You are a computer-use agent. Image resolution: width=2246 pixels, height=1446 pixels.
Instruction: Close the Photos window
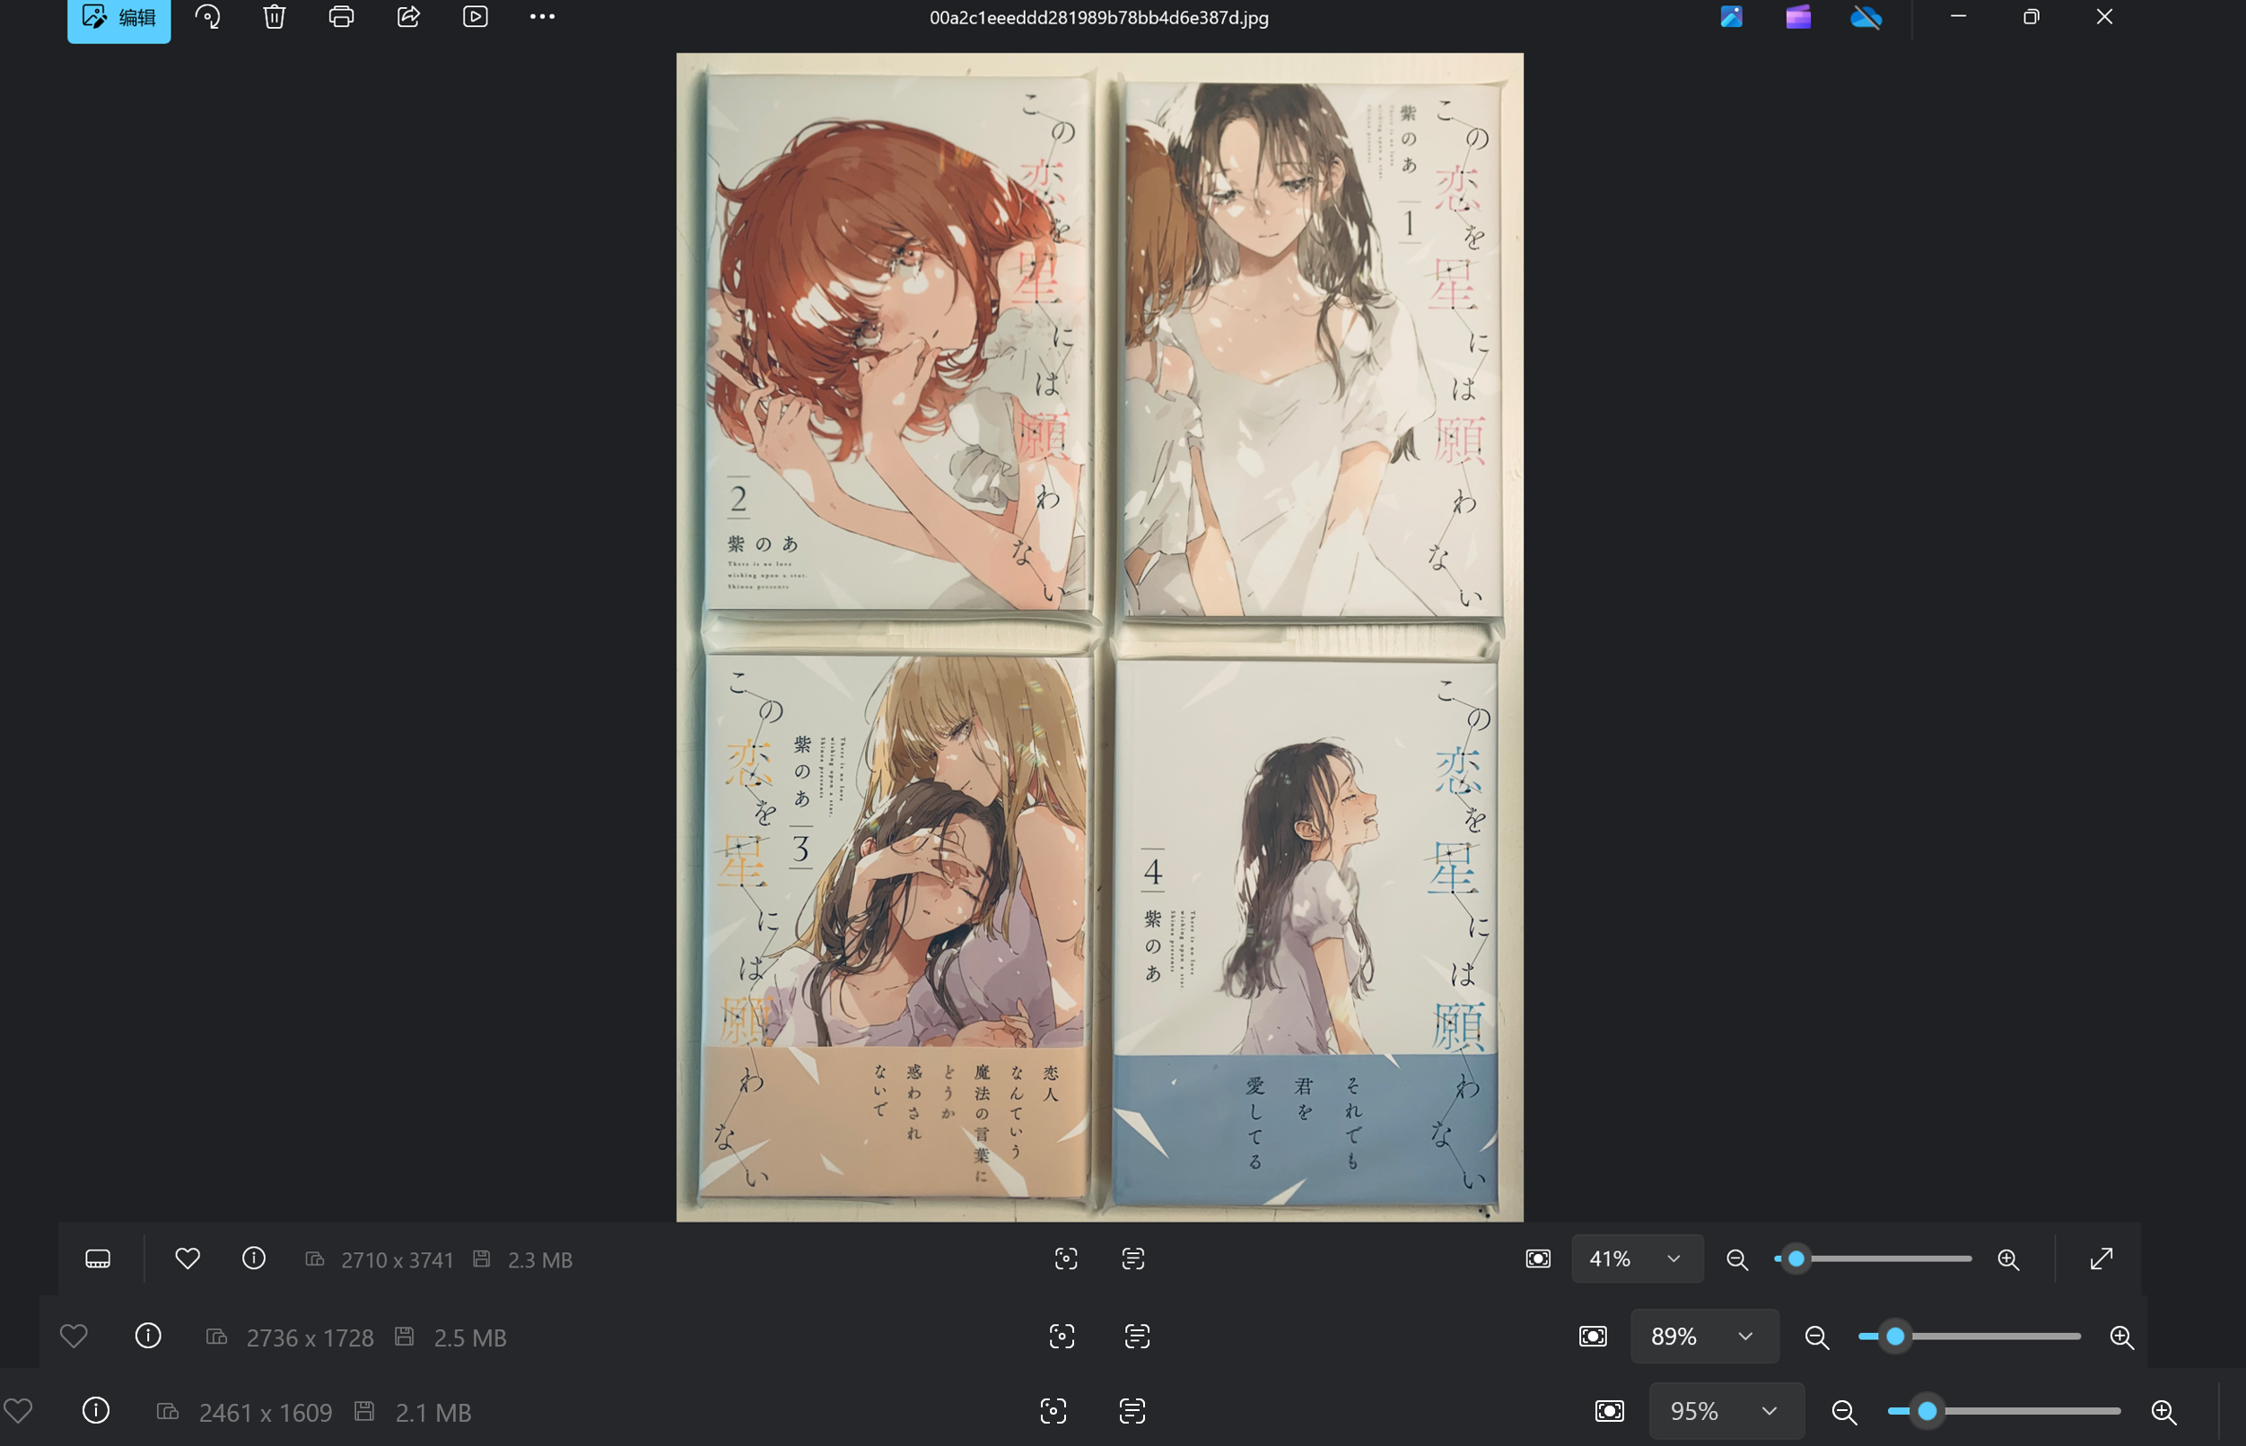click(x=2105, y=17)
